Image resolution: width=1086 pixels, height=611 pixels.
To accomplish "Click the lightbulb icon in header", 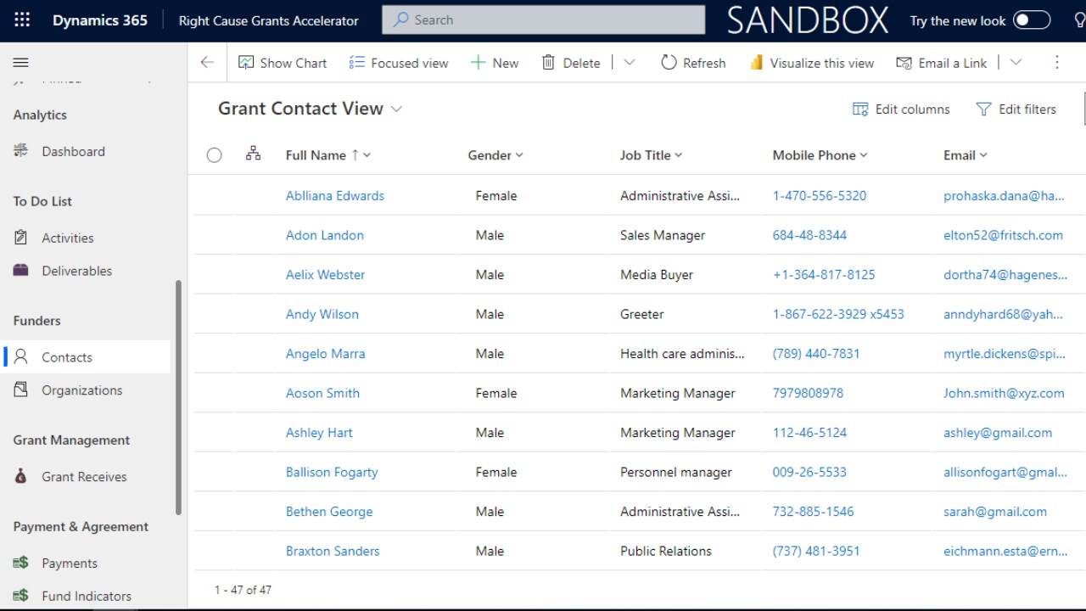I will pyautogui.click(x=1078, y=20).
